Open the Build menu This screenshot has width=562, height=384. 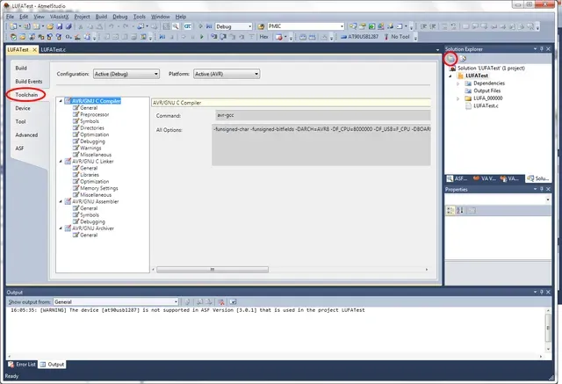pyautogui.click(x=101, y=17)
